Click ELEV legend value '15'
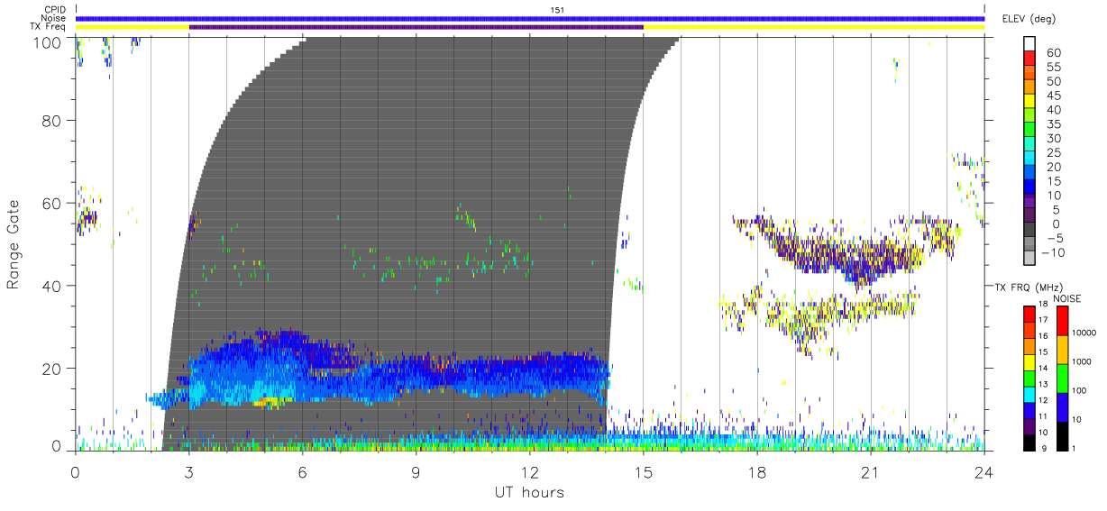This screenshot has height=511, width=1107. pos(1053,181)
